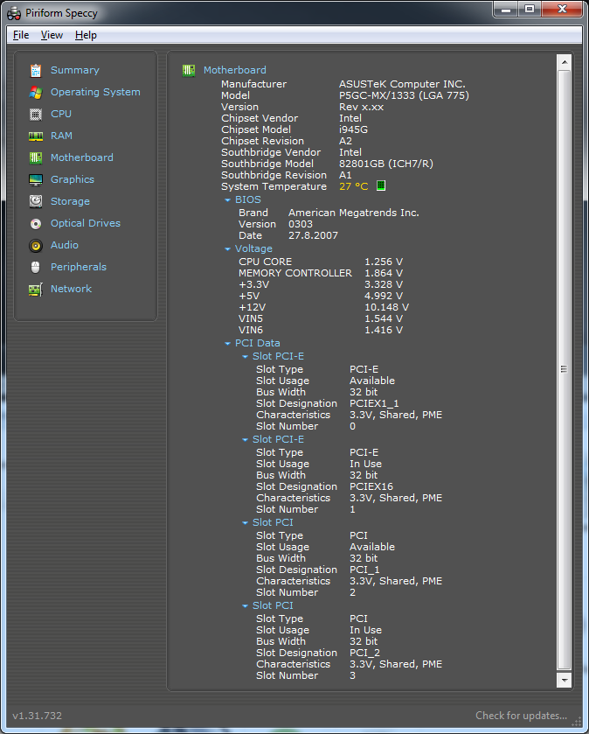
Task: Click the Optical Drives disc icon
Action: (x=36, y=224)
